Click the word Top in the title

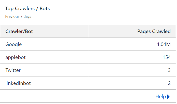(x=9, y=9)
